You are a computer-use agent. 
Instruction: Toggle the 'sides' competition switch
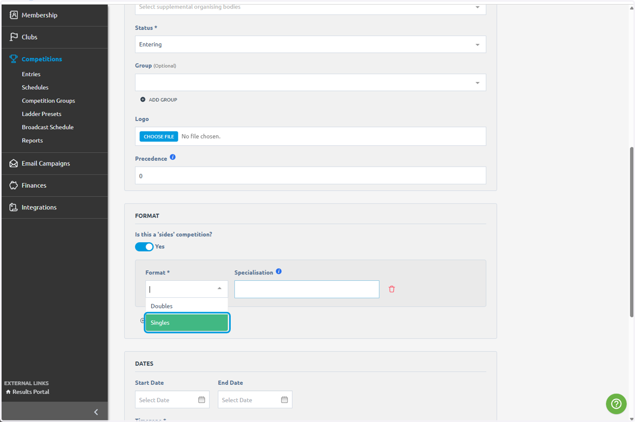coord(144,246)
